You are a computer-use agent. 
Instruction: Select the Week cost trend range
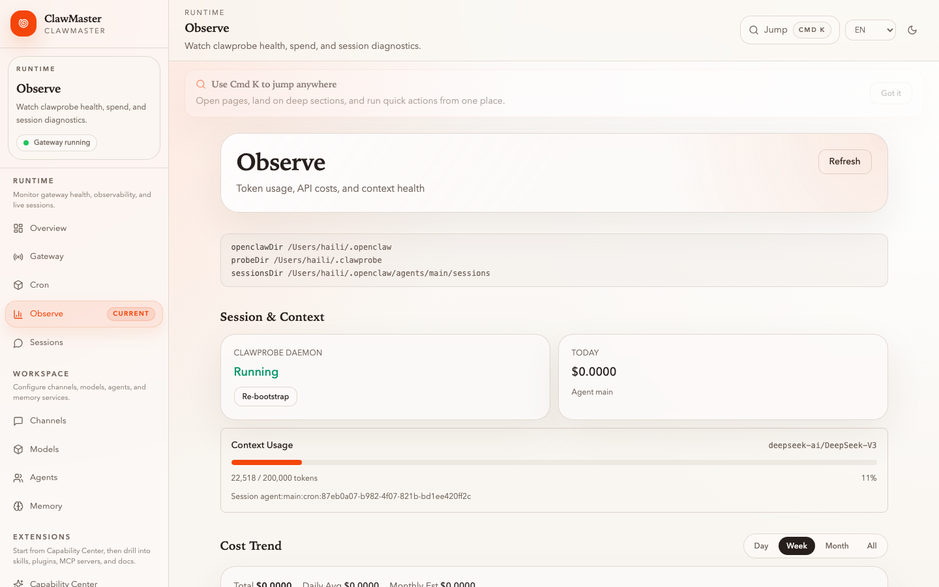point(796,546)
